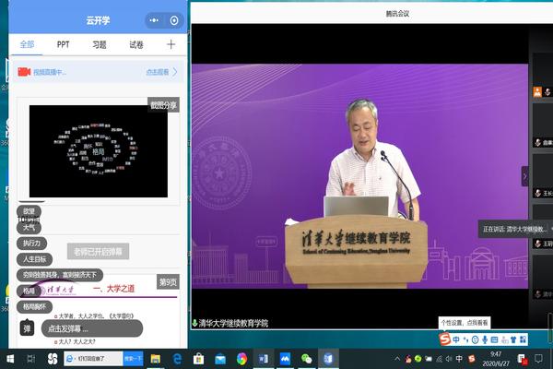The width and height of the screenshot is (553, 369).
Task: Click the taskbar search input box
Action: click(93, 359)
